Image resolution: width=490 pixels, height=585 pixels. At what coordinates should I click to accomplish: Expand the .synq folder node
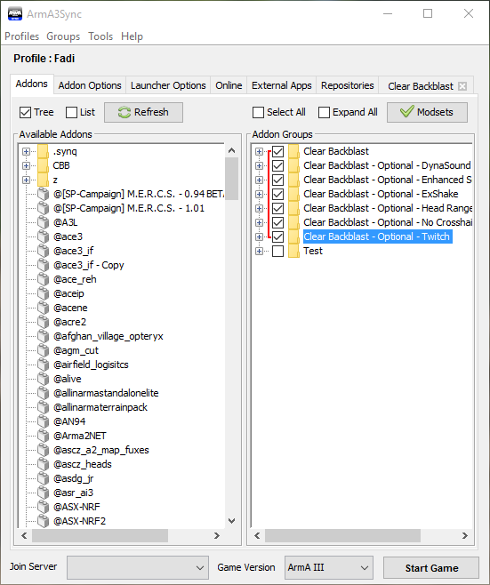pos(26,151)
